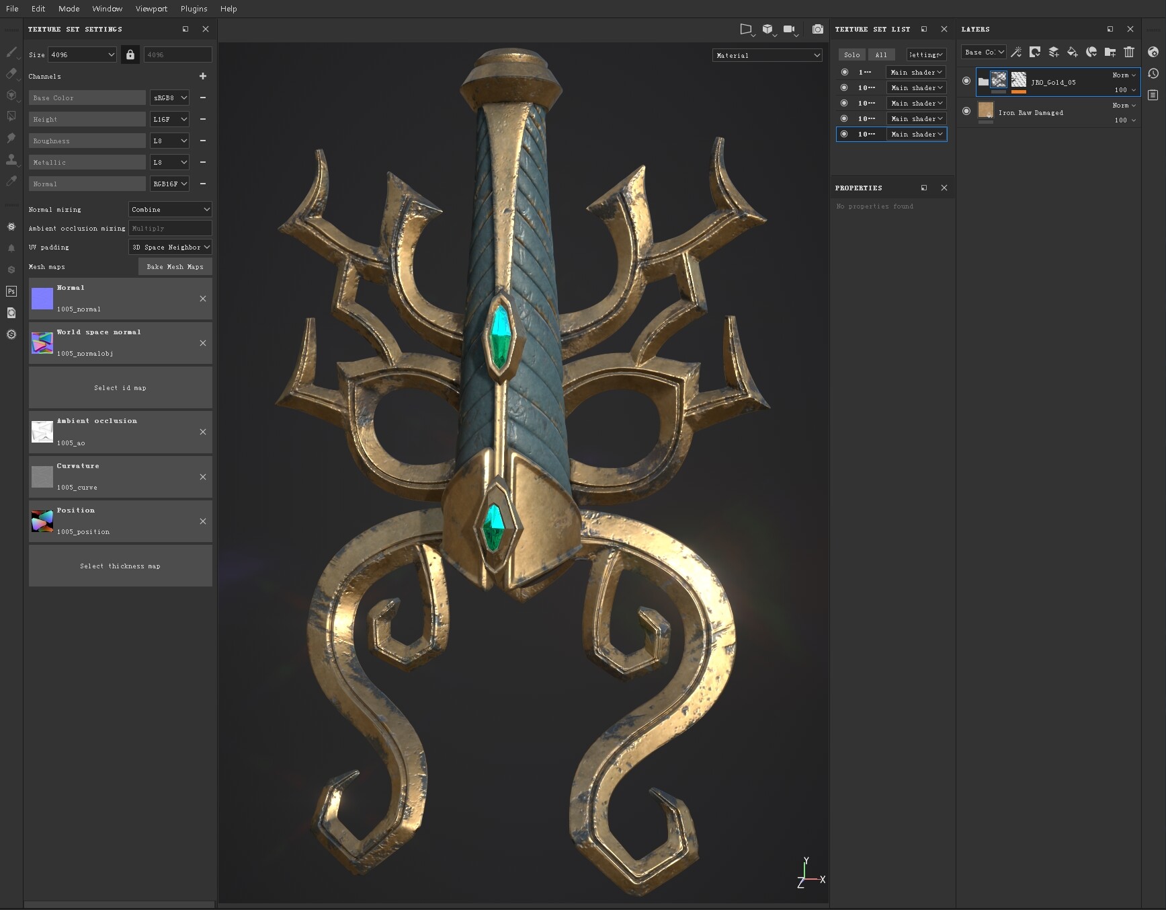This screenshot has height=910, width=1166.
Task: Toggle visibility of Iron Raw Damaged layer
Action: pyautogui.click(x=966, y=111)
